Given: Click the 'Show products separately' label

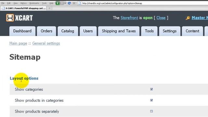Looking at the screenshot, I should 37,111.
